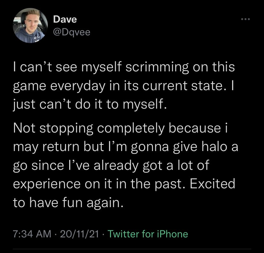The image size is (264, 253).
Task: Click the display name Dave
Action: (x=65, y=19)
